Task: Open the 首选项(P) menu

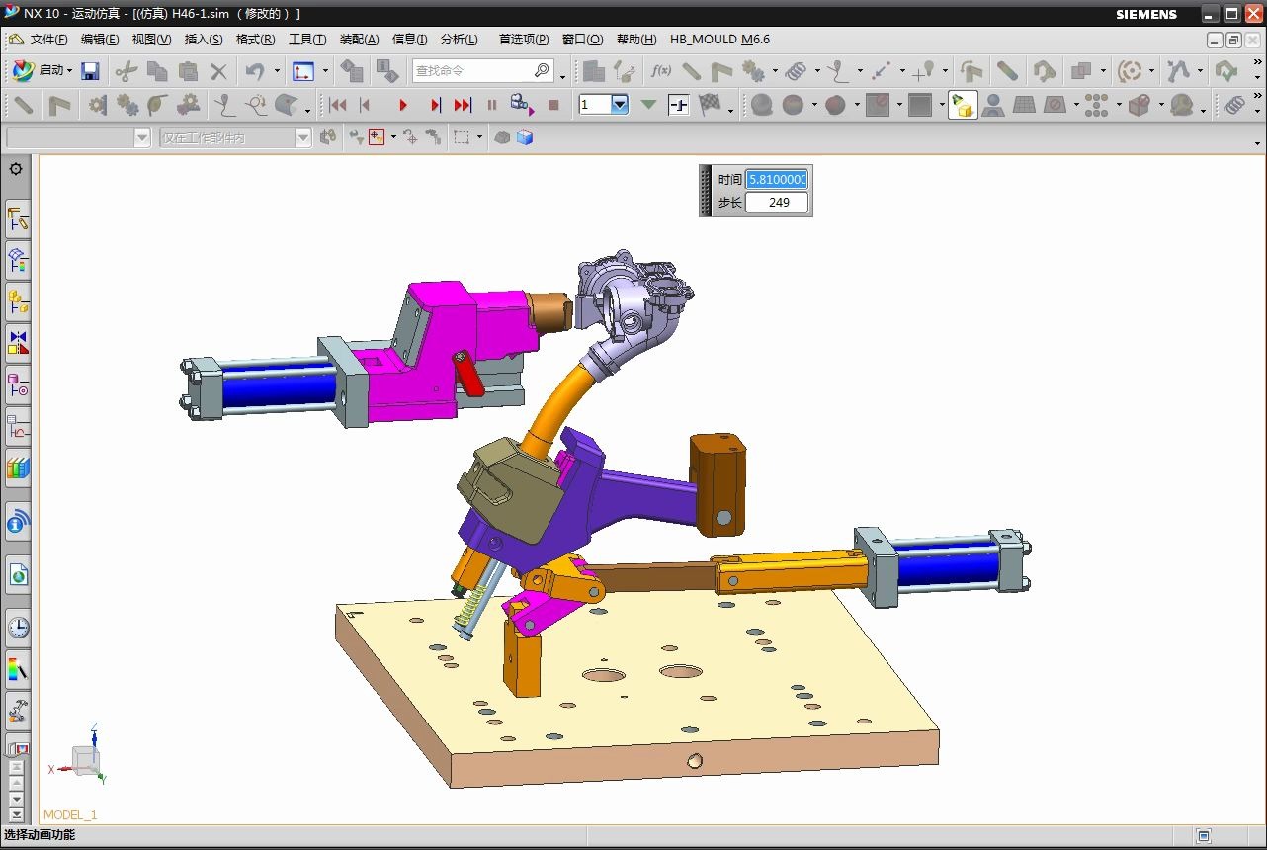Action: [x=524, y=40]
